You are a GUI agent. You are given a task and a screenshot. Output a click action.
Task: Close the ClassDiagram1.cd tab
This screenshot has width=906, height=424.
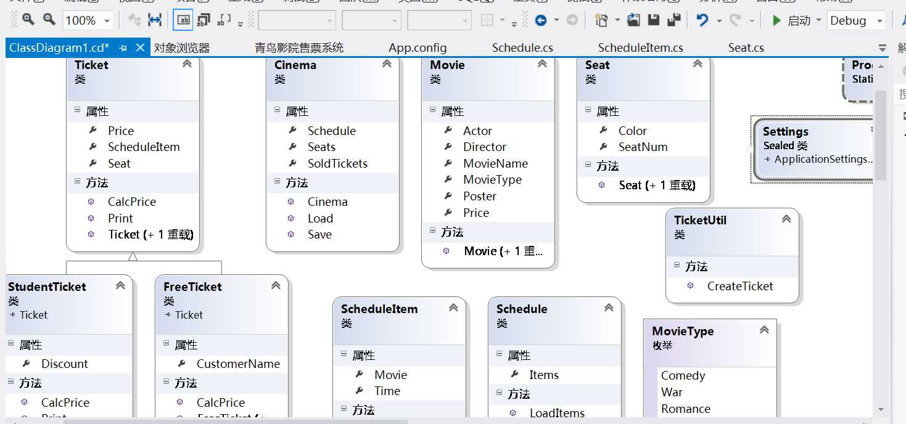point(140,47)
